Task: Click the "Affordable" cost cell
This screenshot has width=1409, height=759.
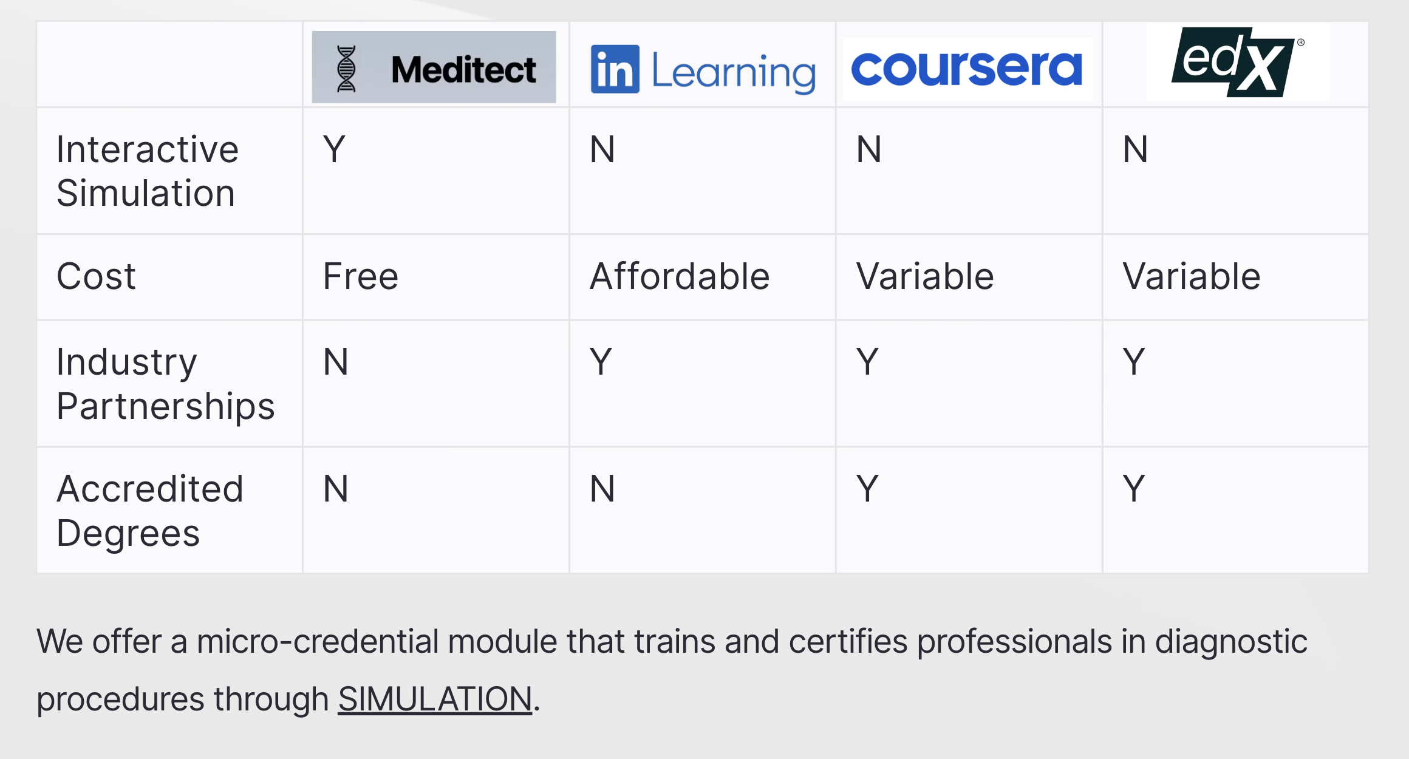Action: (x=680, y=276)
